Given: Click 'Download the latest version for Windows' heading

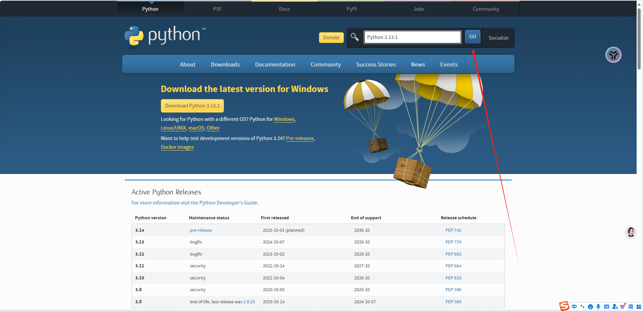Looking at the screenshot, I should click(244, 89).
